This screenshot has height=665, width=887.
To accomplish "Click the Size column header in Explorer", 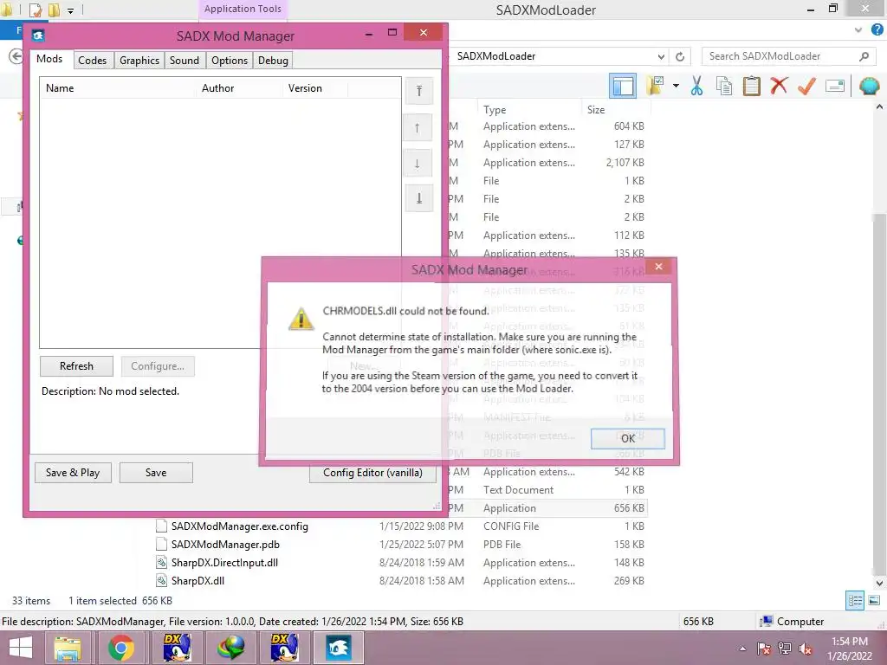I will 615,110.
